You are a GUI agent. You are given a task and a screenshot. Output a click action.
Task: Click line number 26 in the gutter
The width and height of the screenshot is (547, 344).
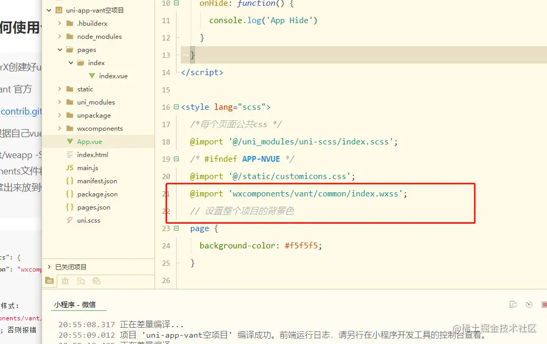[x=166, y=280]
